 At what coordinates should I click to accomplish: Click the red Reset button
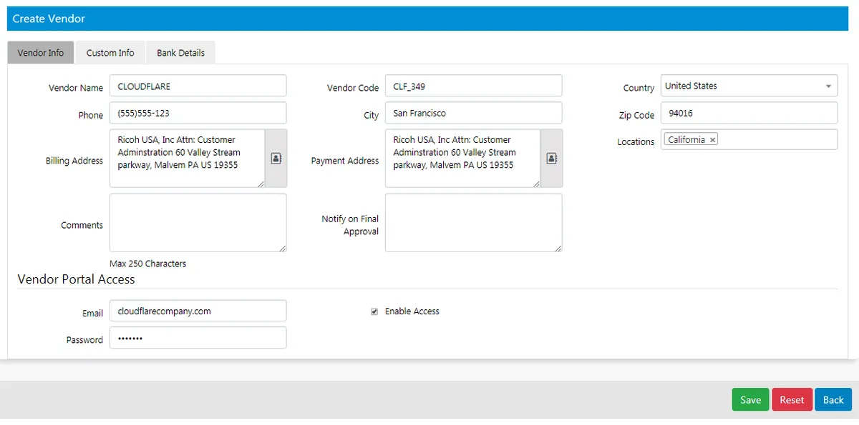tap(792, 399)
